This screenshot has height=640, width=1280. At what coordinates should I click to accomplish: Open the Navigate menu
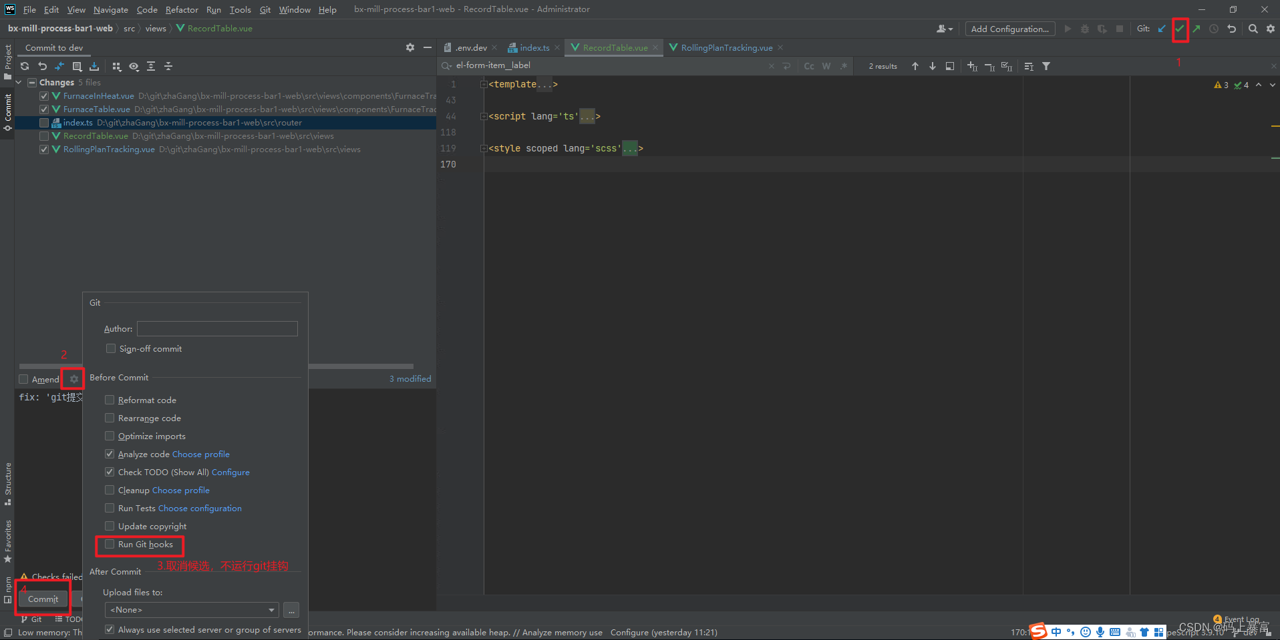[110, 9]
